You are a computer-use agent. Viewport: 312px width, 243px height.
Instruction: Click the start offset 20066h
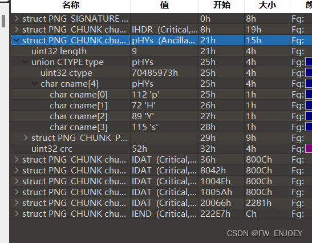pos(216,203)
